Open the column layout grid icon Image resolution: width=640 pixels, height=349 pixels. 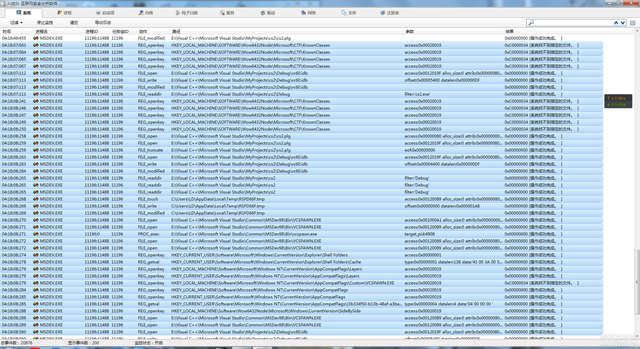click(633, 23)
